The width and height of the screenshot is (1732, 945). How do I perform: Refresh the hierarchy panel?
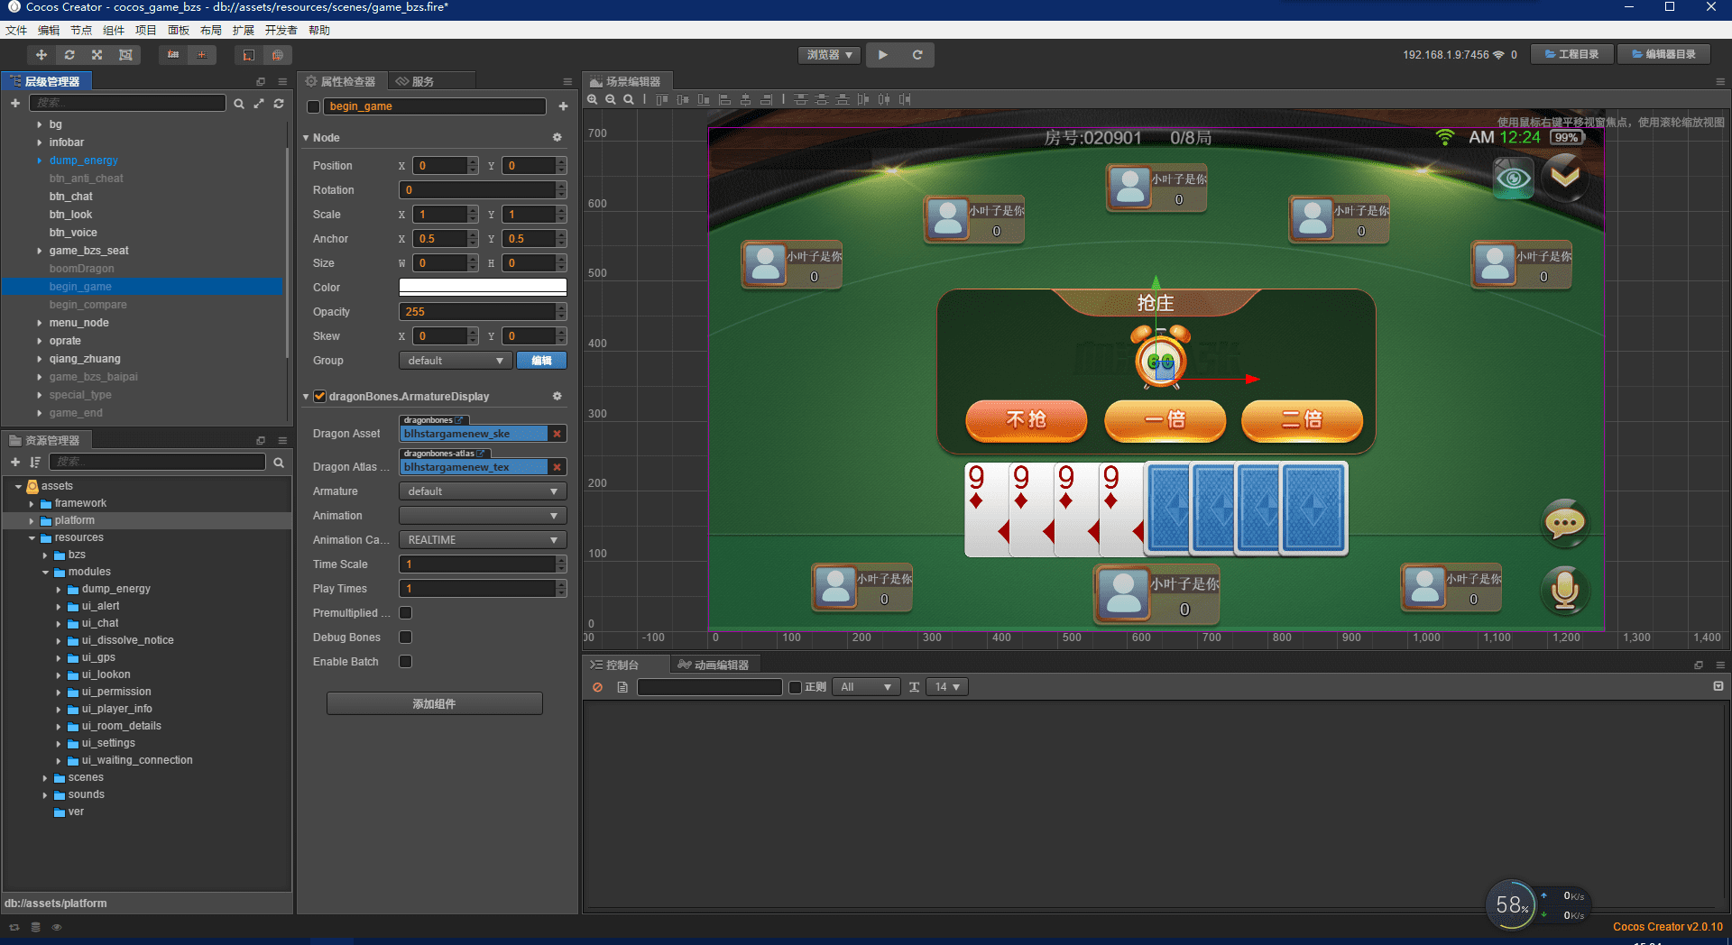(x=279, y=104)
